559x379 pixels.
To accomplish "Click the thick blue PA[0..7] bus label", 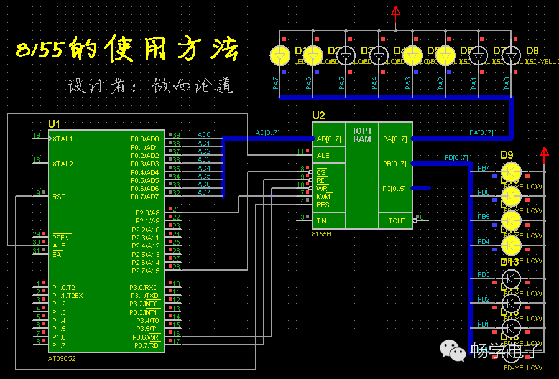I will pyautogui.click(x=481, y=133).
